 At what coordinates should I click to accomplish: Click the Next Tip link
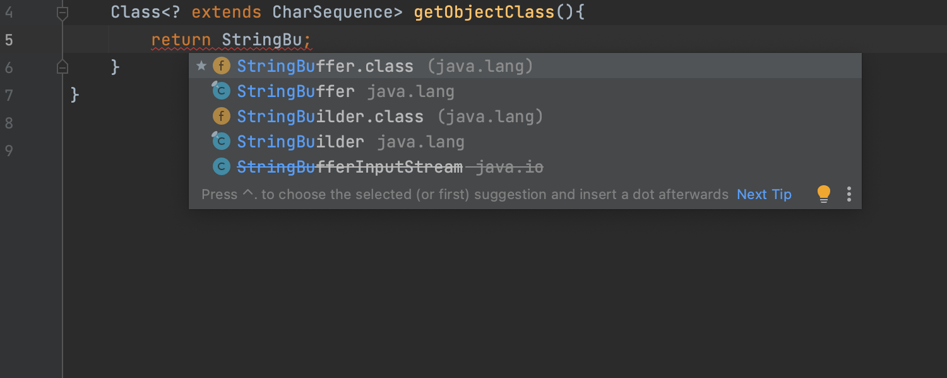pyautogui.click(x=764, y=194)
